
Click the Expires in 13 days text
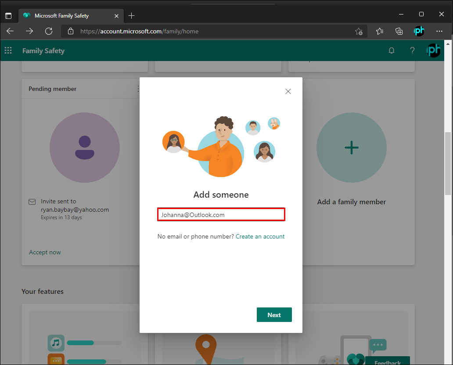click(61, 217)
